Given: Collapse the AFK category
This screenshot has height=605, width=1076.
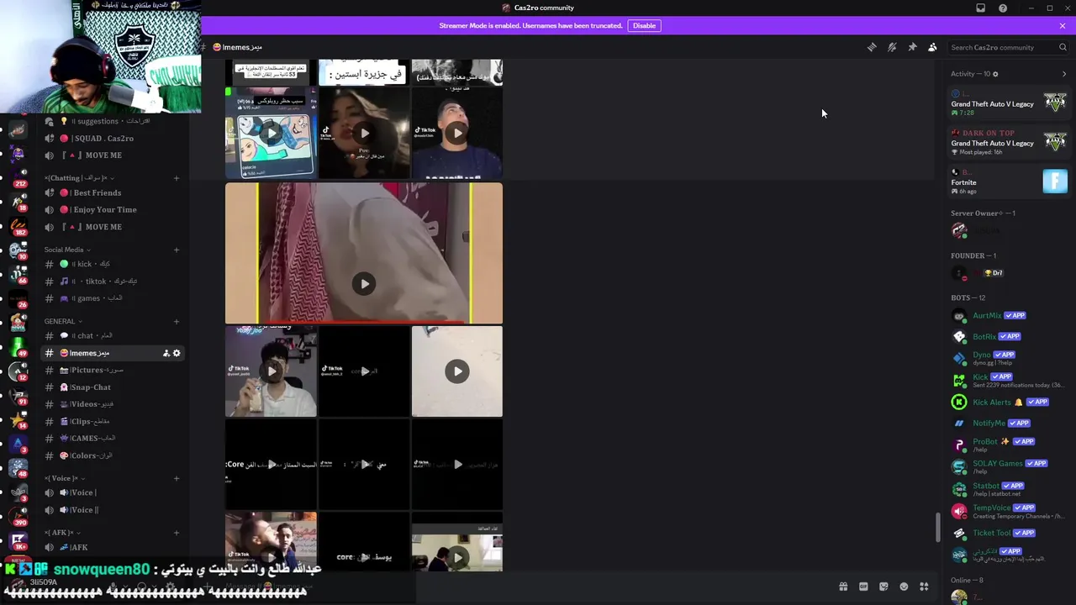Looking at the screenshot, I should (x=61, y=533).
